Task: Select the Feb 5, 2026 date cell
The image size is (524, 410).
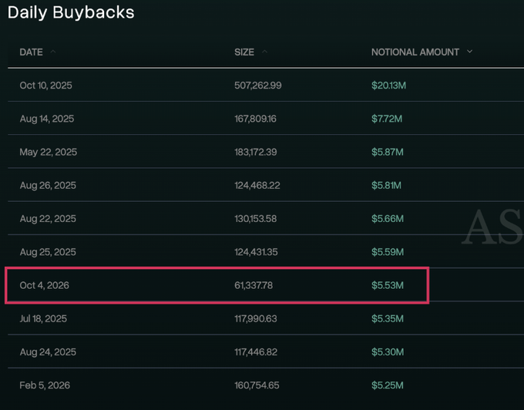Action: pyautogui.click(x=45, y=385)
